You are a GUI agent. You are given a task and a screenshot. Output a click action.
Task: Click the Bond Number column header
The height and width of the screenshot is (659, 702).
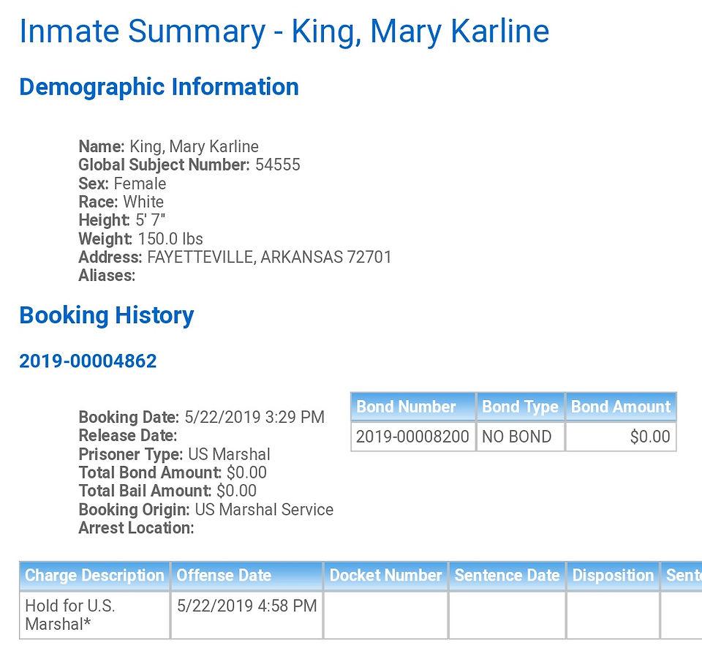[413, 407]
